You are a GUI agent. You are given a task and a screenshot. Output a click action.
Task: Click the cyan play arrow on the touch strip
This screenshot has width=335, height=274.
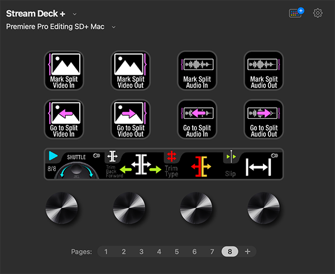[x=53, y=156]
